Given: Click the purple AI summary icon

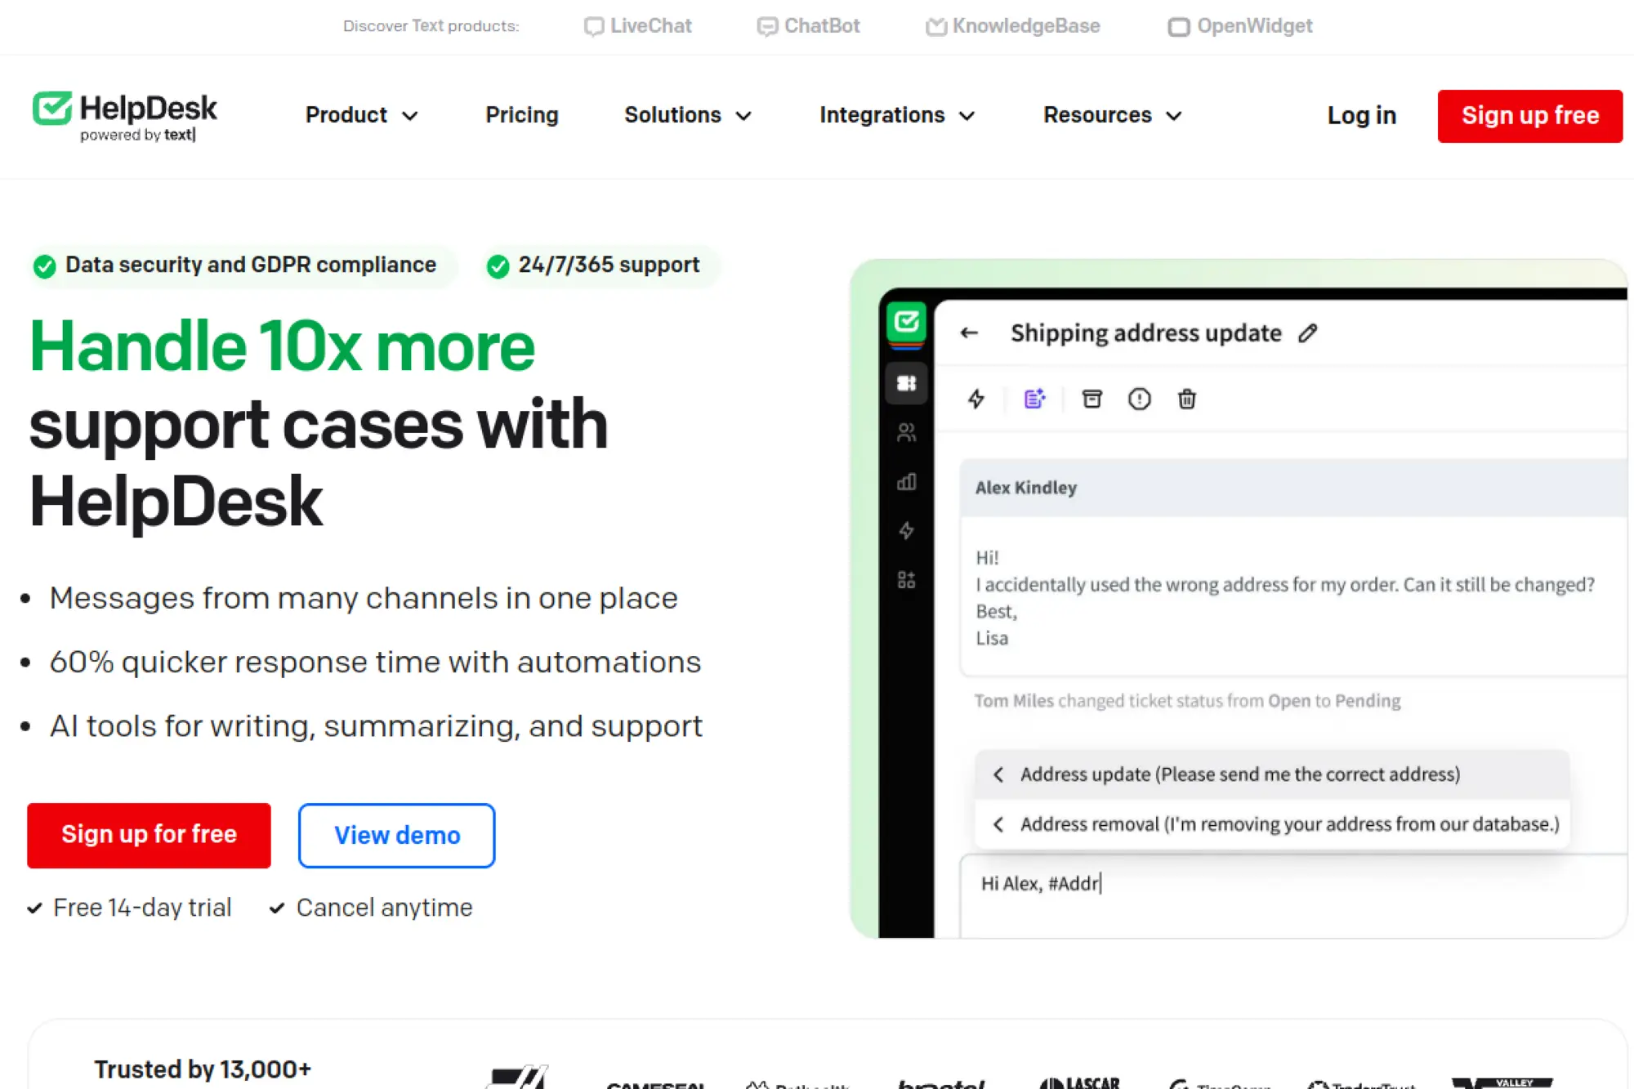Looking at the screenshot, I should coord(1034,399).
